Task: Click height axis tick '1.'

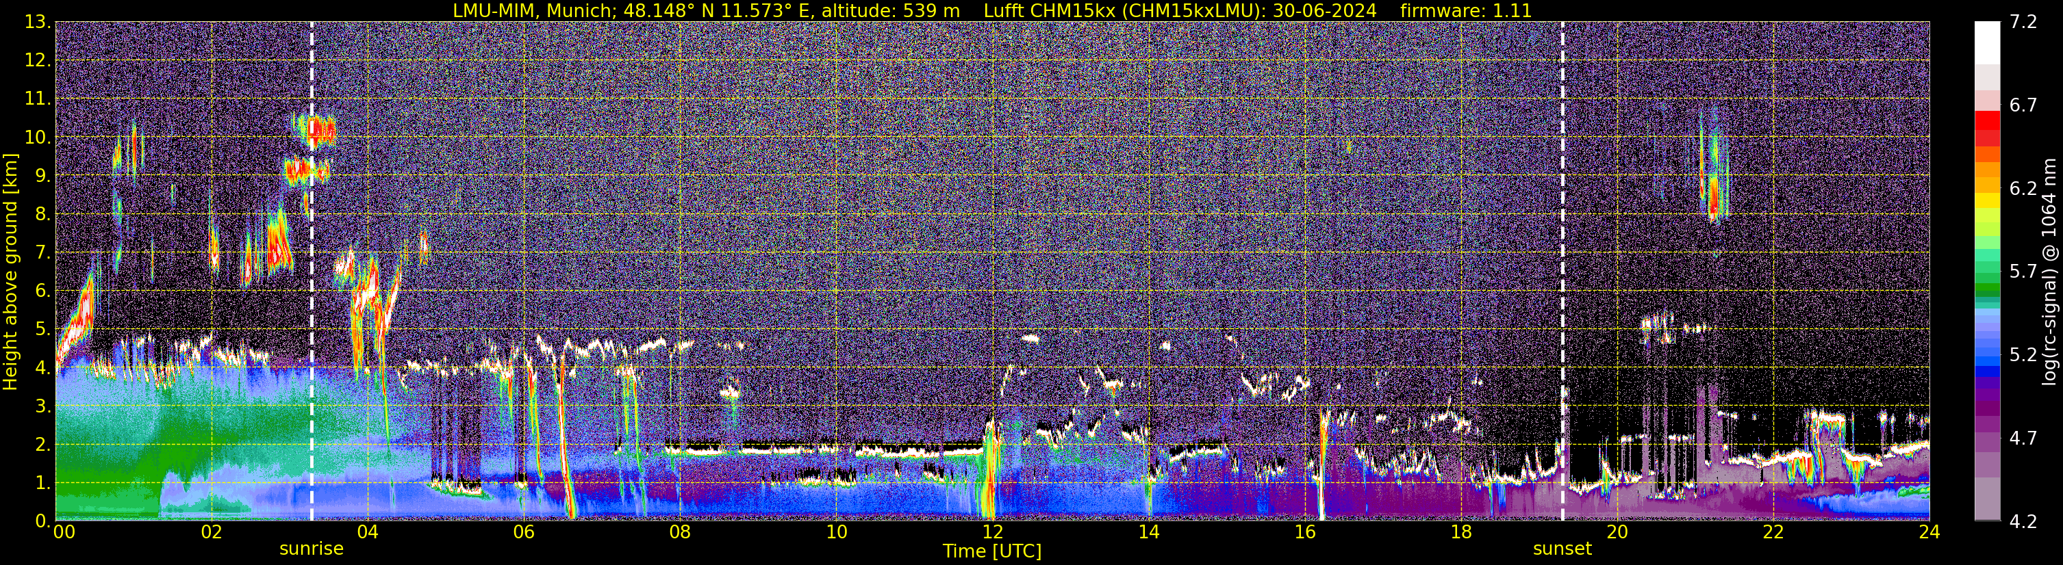Action: [x=42, y=482]
